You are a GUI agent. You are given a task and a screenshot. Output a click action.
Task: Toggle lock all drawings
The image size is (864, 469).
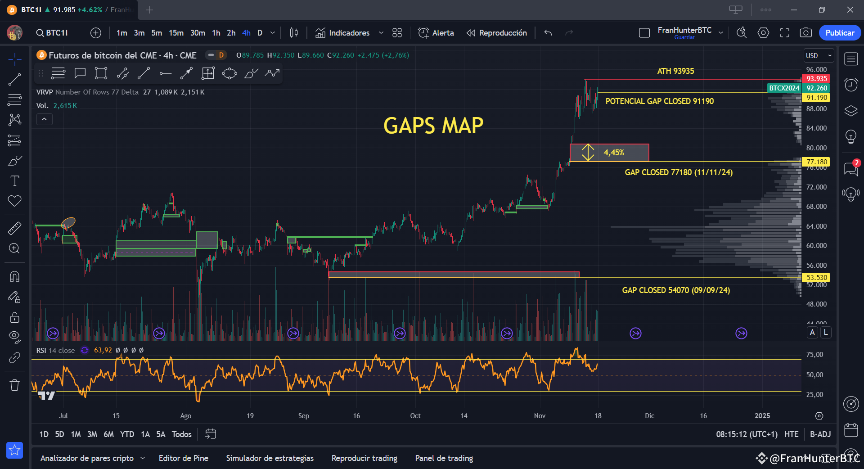click(14, 317)
